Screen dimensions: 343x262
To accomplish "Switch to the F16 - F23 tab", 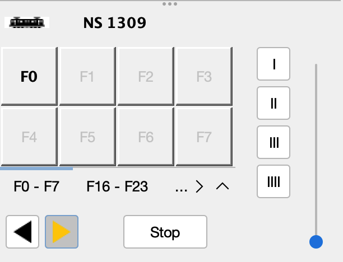I will 117,186.
